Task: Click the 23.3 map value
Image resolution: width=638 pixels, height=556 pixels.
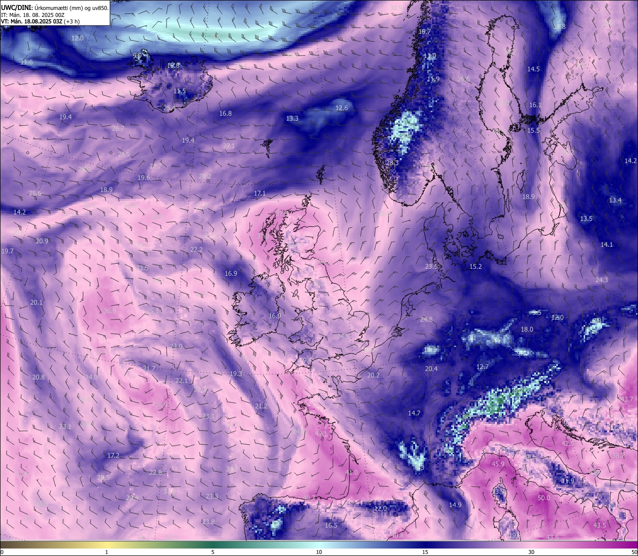Action: click(x=212, y=497)
